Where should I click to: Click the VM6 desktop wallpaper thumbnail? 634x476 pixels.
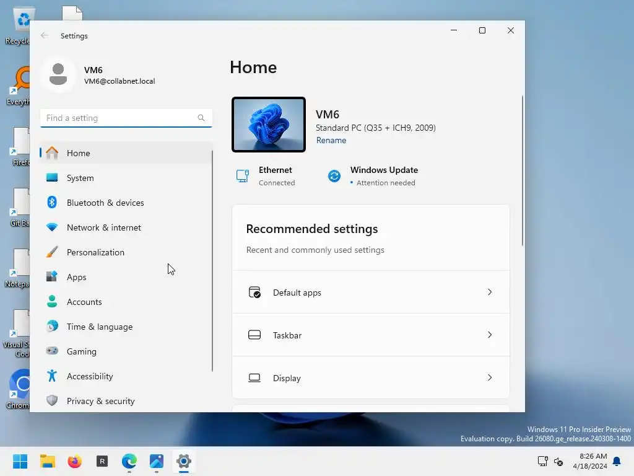pos(269,125)
